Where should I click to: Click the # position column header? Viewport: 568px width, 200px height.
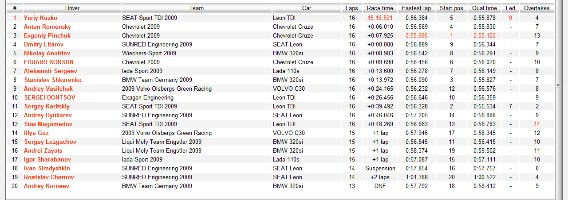pos(15,8)
